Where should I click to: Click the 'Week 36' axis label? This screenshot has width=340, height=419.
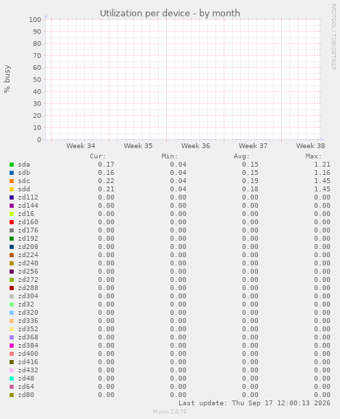pyautogui.click(x=196, y=146)
